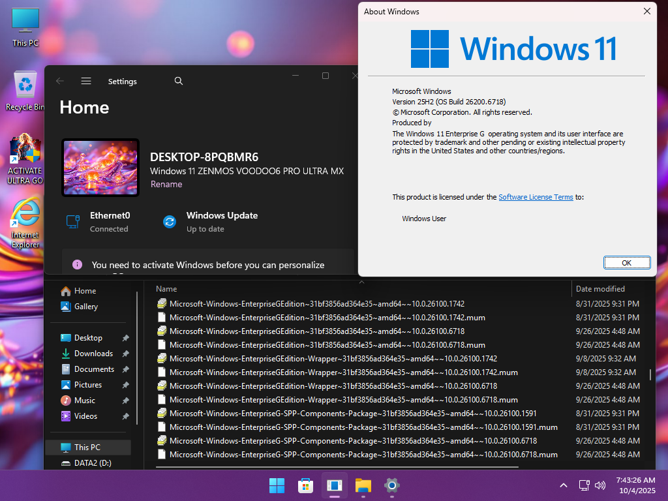The width and height of the screenshot is (668, 501).
Task: Open Internet Explorer desktop shortcut
Action: (x=25, y=223)
